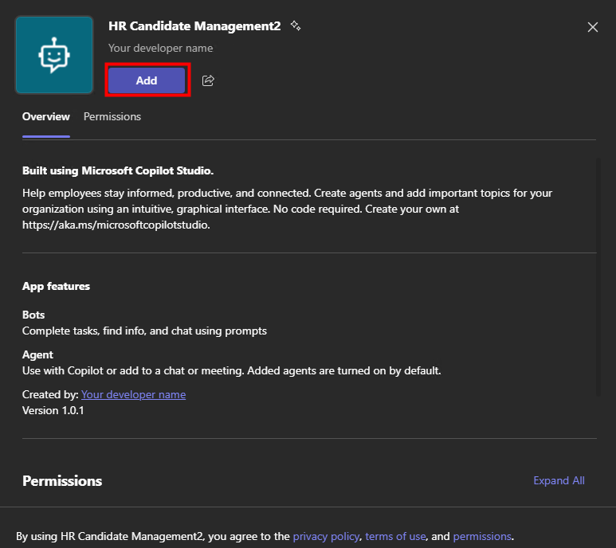Open the 'Your developer name' creator link
The width and height of the screenshot is (616, 548).
[x=133, y=394]
